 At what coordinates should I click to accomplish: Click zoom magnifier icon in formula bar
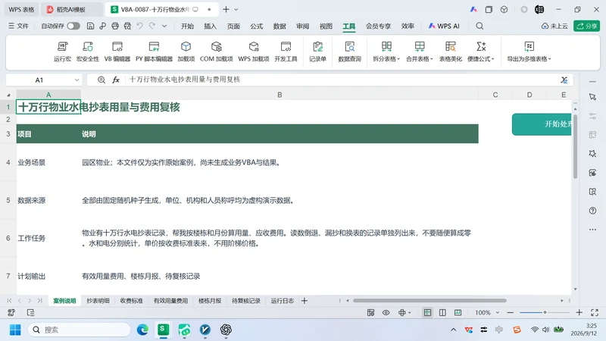[102, 80]
